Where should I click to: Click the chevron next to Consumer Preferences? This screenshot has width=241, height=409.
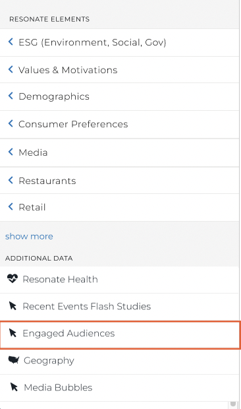[11, 123]
